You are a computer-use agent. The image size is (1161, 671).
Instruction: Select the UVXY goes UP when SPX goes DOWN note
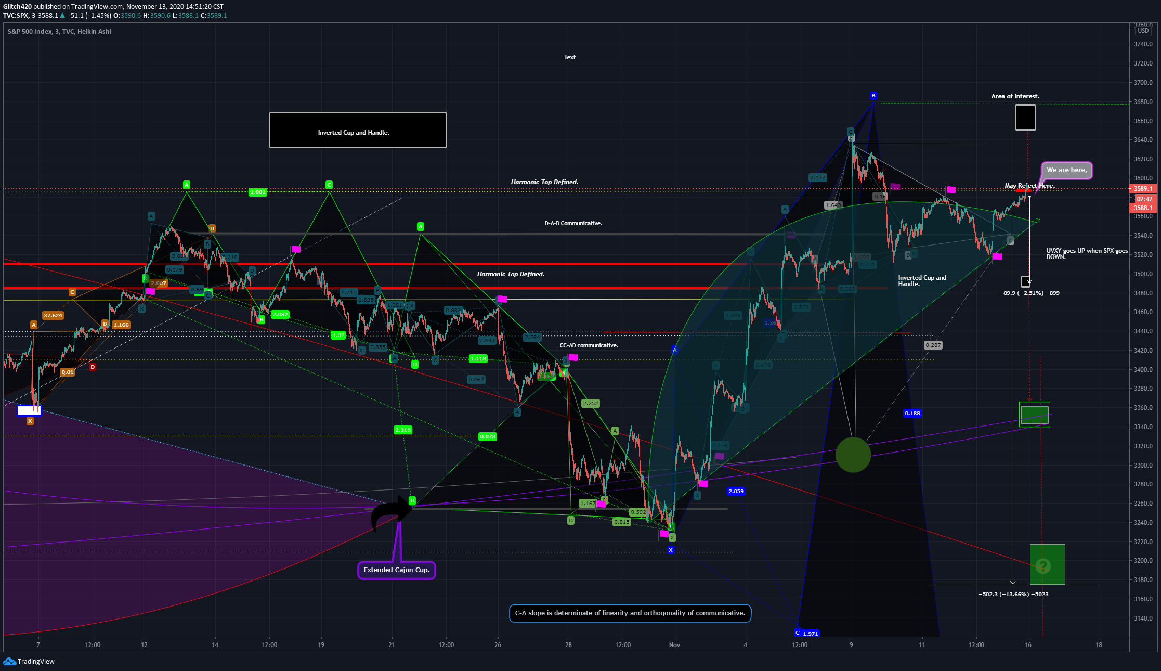tap(1087, 254)
